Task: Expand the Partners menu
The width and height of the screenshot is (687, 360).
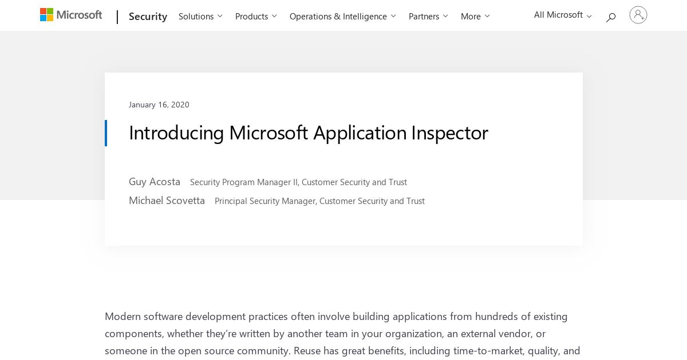Action: click(x=428, y=16)
